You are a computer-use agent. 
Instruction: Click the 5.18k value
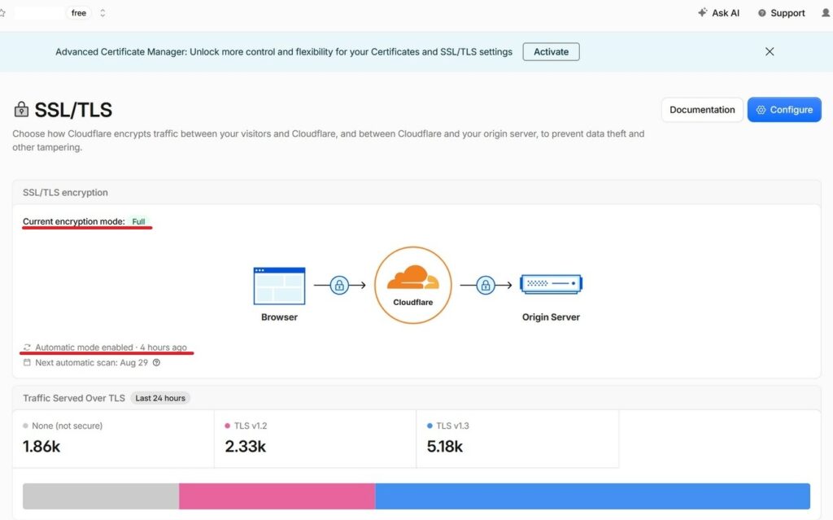445,447
